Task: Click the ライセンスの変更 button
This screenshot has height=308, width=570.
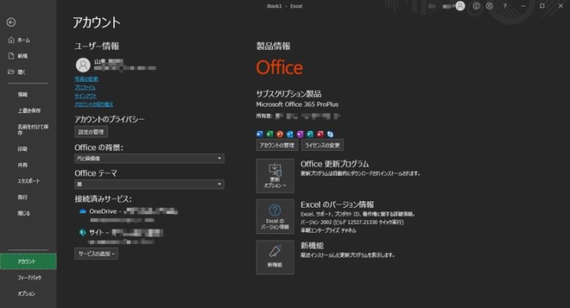Action: [323, 145]
